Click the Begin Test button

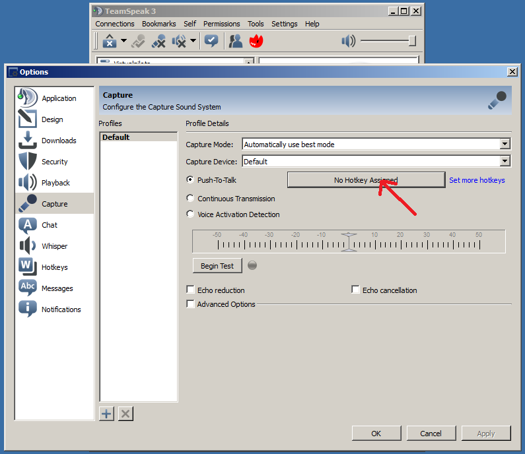[217, 266]
